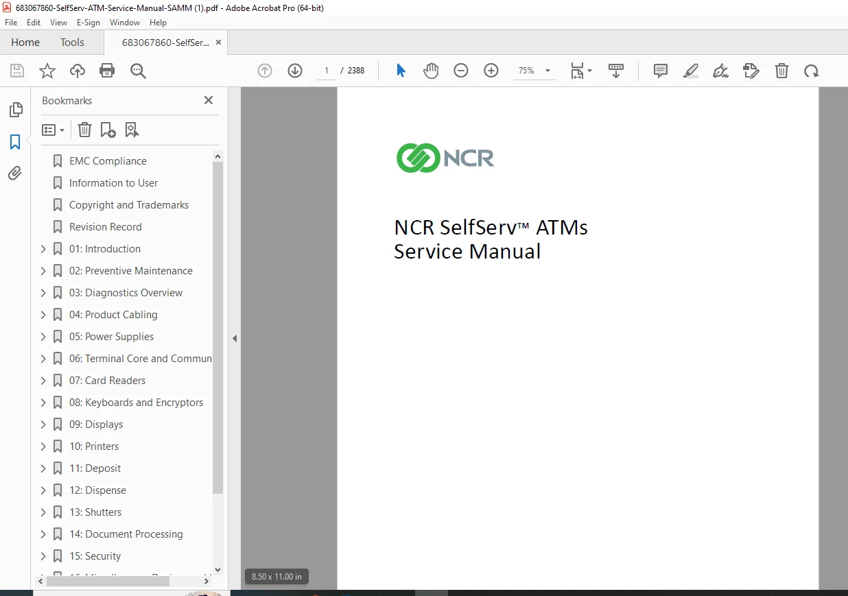Toggle the Bookmarks side panel icon
This screenshot has width=848, height=596.
tap(15, 142)
